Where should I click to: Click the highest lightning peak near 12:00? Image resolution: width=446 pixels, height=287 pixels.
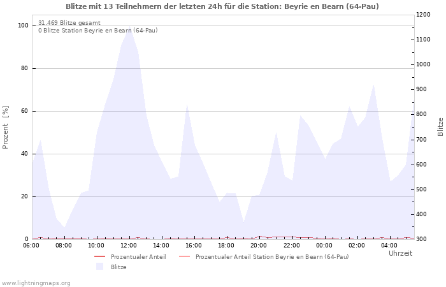click(129, 29)
